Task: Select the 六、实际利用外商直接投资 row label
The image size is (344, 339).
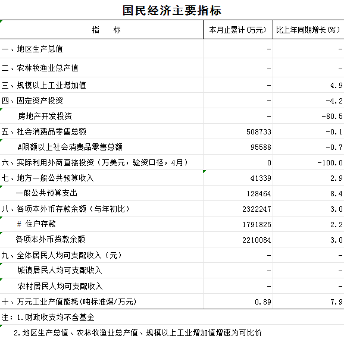Action: [95, 162]
